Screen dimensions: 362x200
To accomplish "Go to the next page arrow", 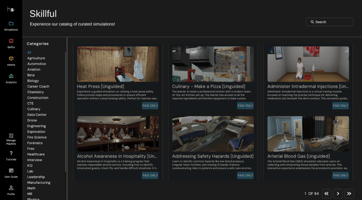I will click(338, 193).
